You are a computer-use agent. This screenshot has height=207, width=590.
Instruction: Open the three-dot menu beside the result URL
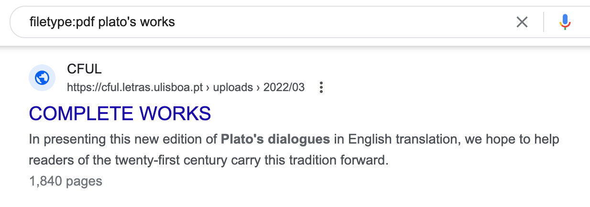click(x=321, y=87)
